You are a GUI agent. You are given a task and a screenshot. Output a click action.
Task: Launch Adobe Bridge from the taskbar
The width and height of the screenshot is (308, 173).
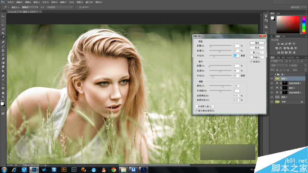click(x=64, y=169)
